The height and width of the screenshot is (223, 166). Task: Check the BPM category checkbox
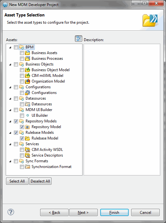coord(16,47)
